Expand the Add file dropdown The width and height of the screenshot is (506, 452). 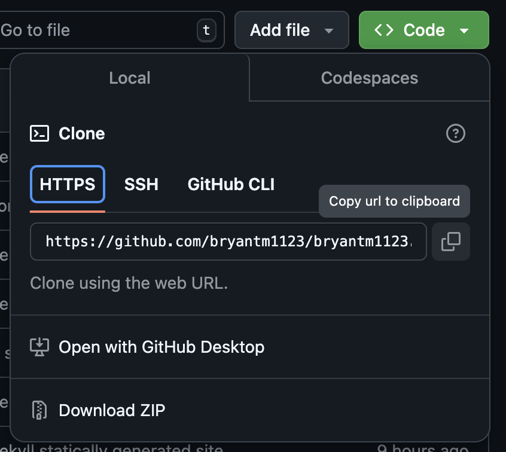[292, 30]
